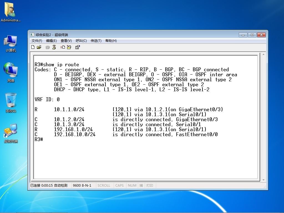Close the 超级终端 window
The image size is (284, 213).
click(x=261, y=35)
